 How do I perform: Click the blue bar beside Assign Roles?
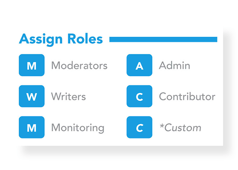[x=163, y=40]
